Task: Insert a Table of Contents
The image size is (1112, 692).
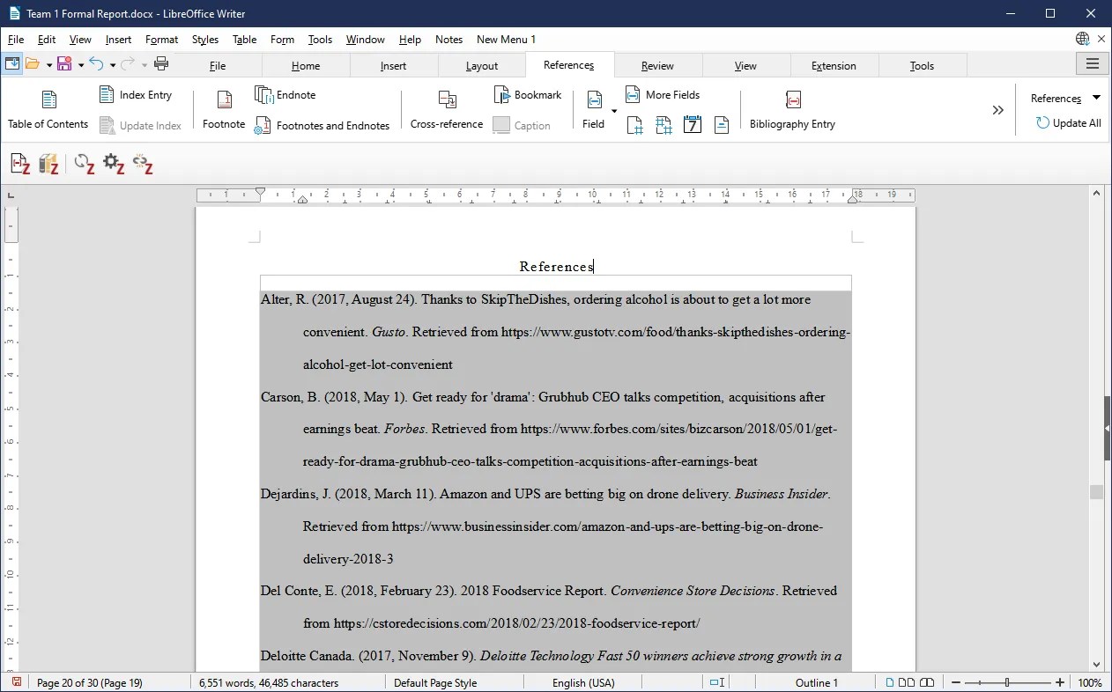Action: [x=48, y=107]
